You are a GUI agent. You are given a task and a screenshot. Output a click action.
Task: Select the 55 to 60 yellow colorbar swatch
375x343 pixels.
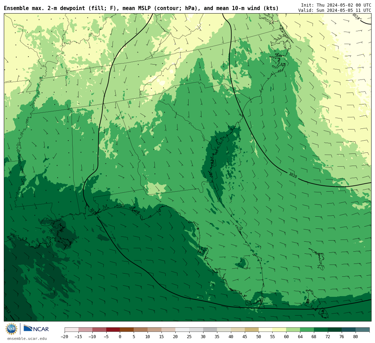tap(280, 330)
